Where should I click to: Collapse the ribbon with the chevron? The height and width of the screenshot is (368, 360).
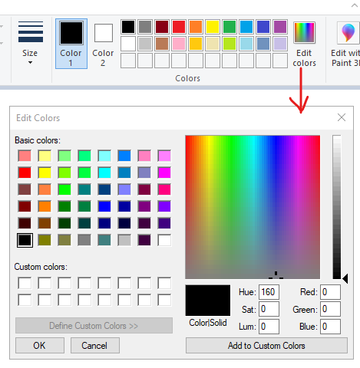(355, 5)
